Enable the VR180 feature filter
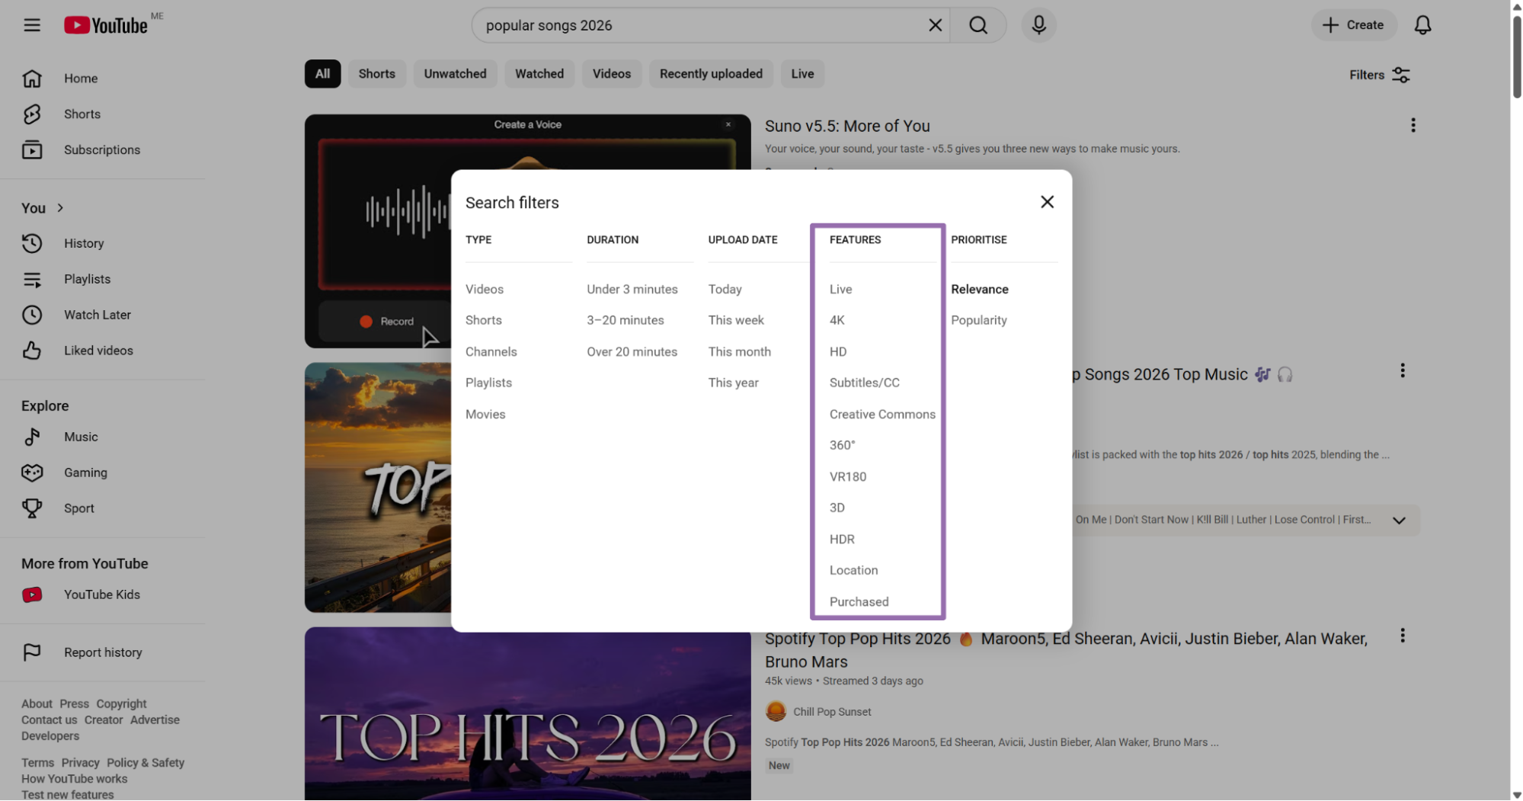This screenshot has width=1523, height=801. (x=847, y=477)
